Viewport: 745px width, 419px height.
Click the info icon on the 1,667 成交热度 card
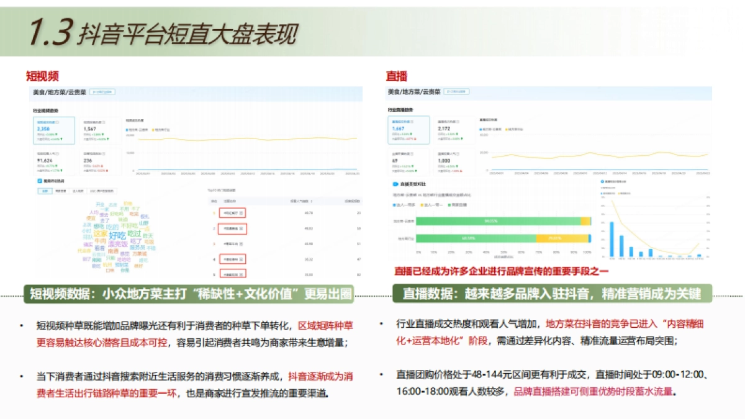(x=413, y=121)
